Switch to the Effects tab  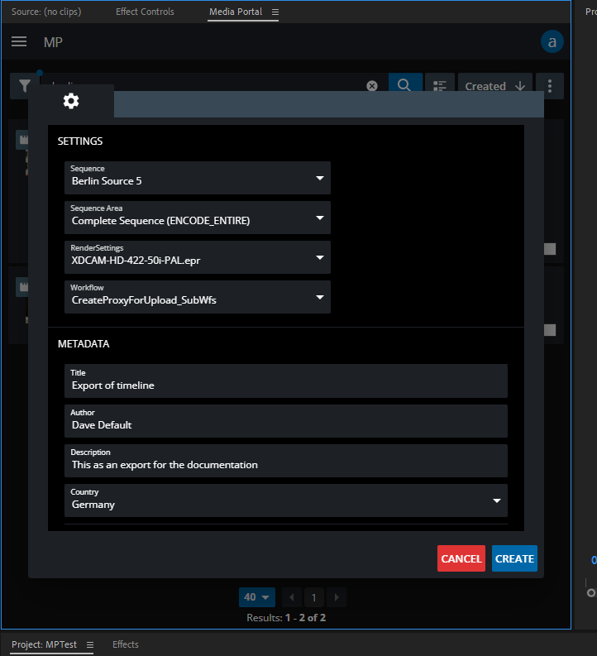point(126,644)
